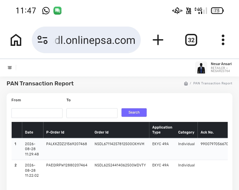Click the From date field
Screen dimensions: 239x190
coord(37,113)
